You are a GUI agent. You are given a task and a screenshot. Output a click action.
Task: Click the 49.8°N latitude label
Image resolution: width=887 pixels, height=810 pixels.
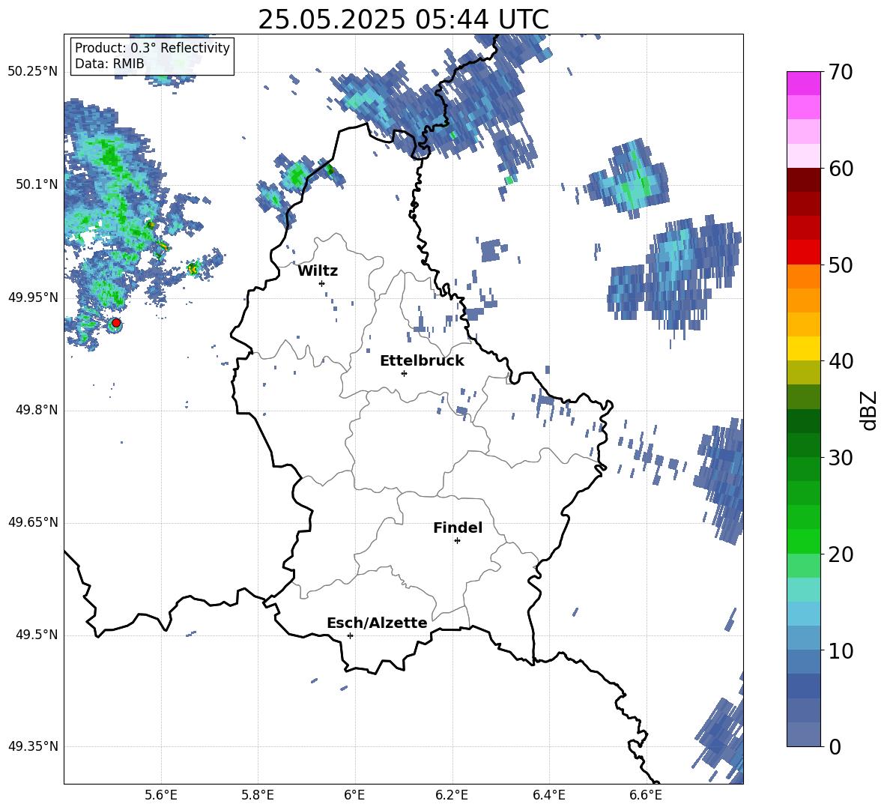(37, 410)
